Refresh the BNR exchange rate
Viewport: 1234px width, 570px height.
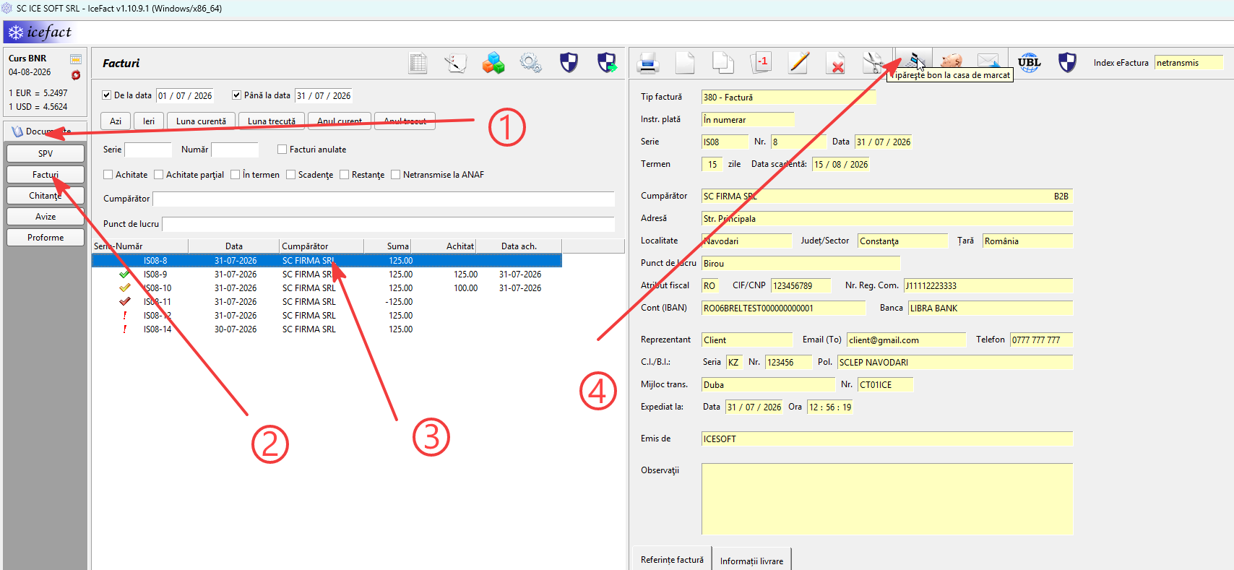[76, 75]
